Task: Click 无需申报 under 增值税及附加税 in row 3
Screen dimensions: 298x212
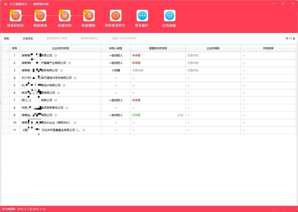Action: click(x=137, y=70)
